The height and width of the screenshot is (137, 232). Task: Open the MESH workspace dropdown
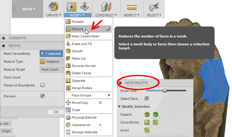29,9
